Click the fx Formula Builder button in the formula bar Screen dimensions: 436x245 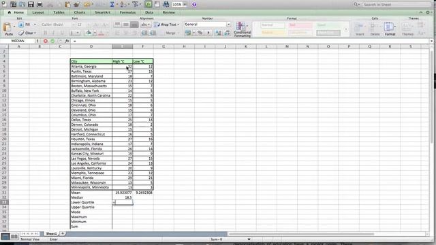(67, 41)
